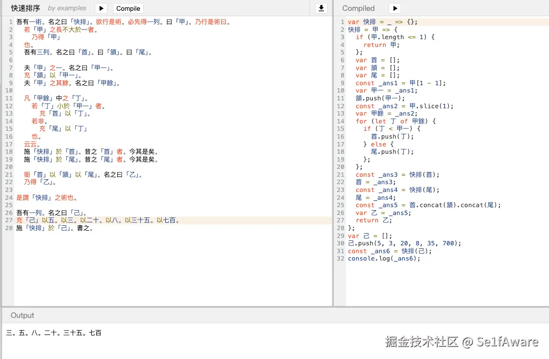Screen dimensions: 549x359
Task: Click compiled line 'if (丁 < 甲一) {'
Action: 392,129
